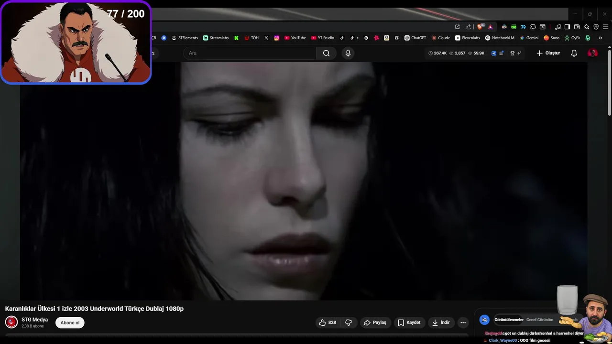Click the vidIQ blue icon in YouTube header
The image size is (612, 344).
494,53
